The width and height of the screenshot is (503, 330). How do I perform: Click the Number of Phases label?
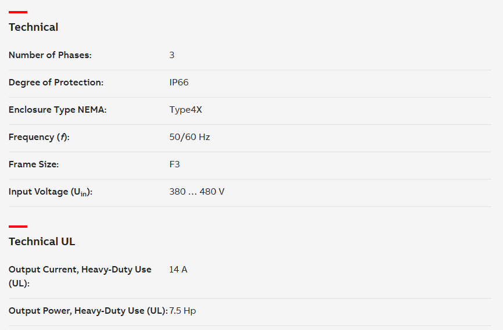pos(50,55)
